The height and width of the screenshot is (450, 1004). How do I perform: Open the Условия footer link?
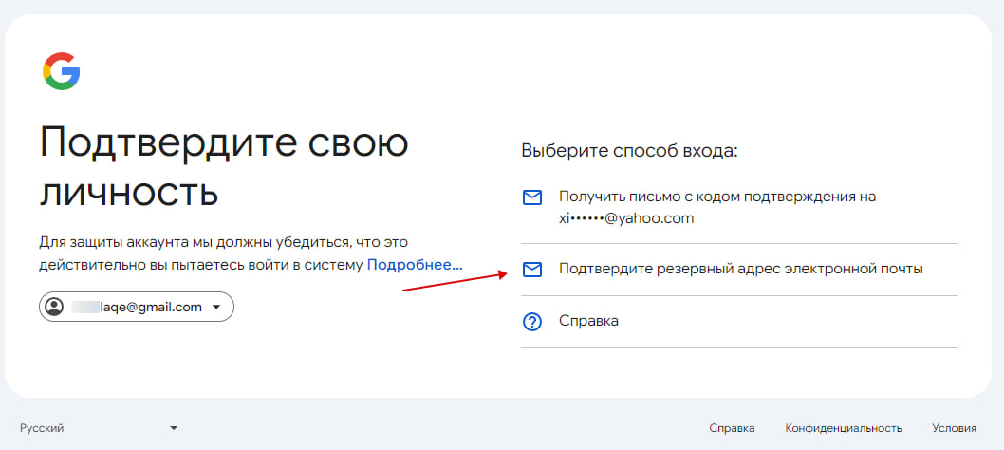tap(954, 428)
